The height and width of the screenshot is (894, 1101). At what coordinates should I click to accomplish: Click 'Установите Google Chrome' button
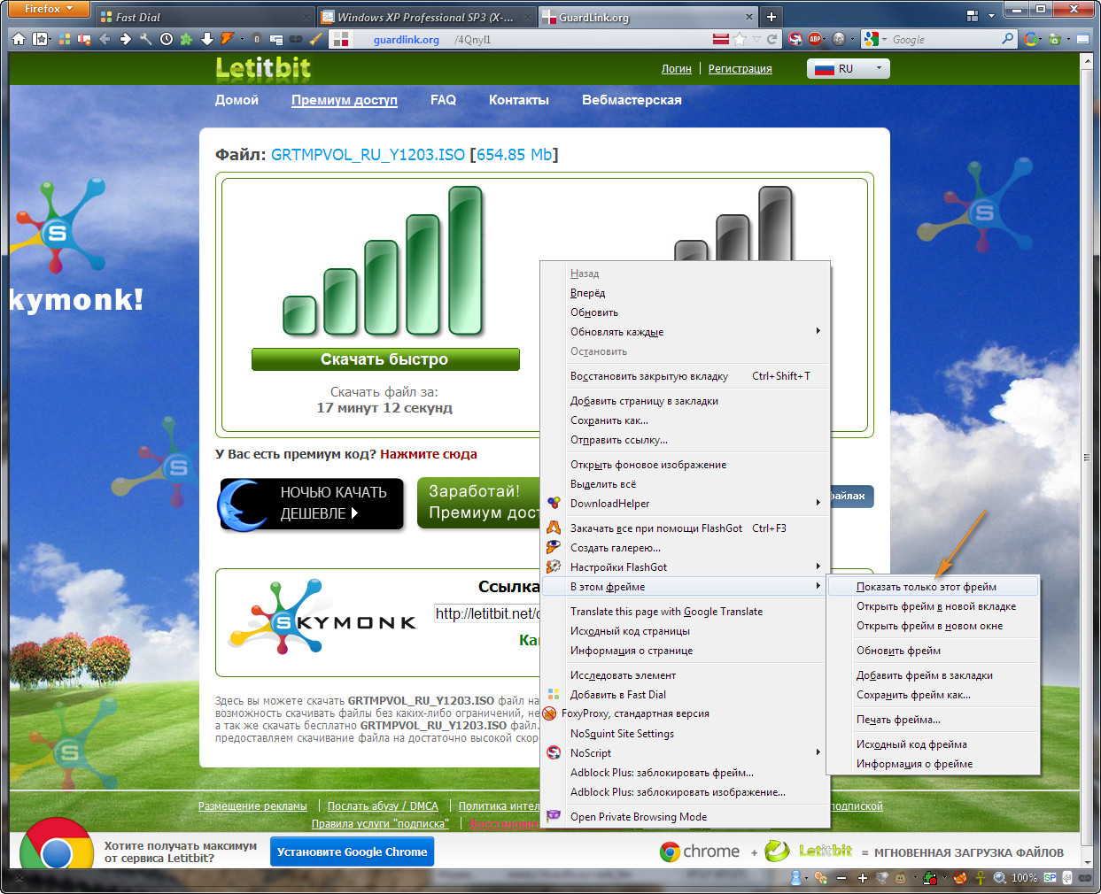point(352,852)
